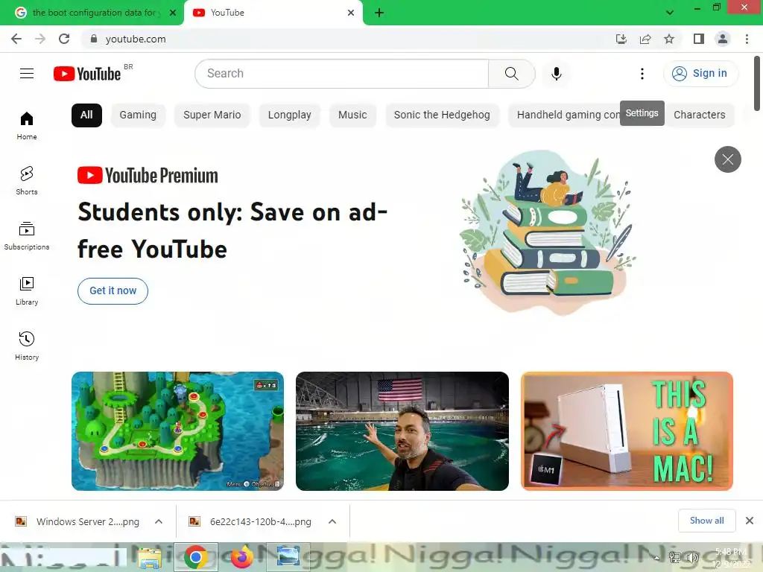Open Home in the sidebar
Viewport: 763px width, 572px height.
click(27, 125)
